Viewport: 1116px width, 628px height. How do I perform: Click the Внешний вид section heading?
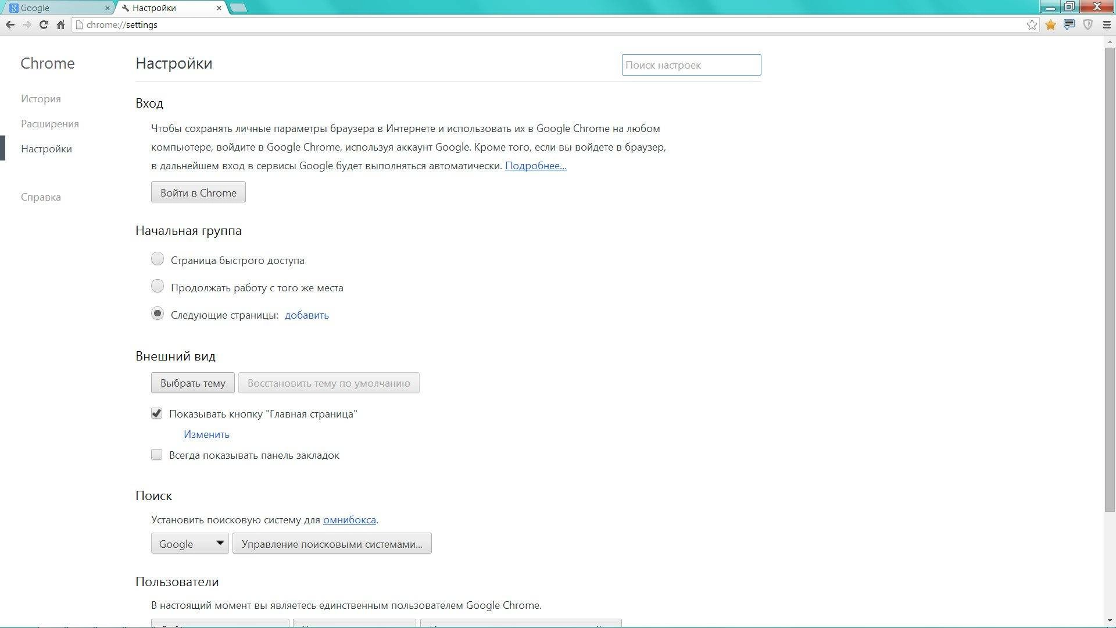pos(176,356)
